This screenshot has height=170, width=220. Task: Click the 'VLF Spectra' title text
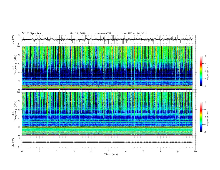[x=31, y=33]
